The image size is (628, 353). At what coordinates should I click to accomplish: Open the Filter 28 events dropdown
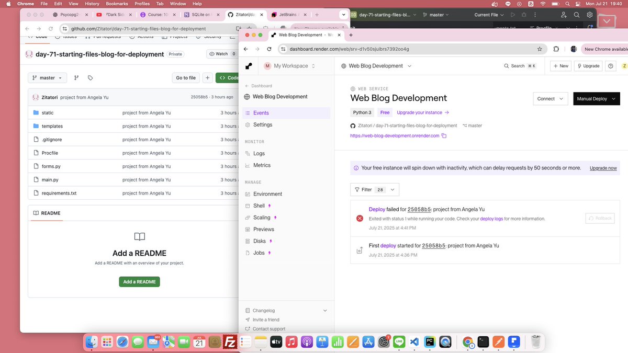[x=375, y=190]
